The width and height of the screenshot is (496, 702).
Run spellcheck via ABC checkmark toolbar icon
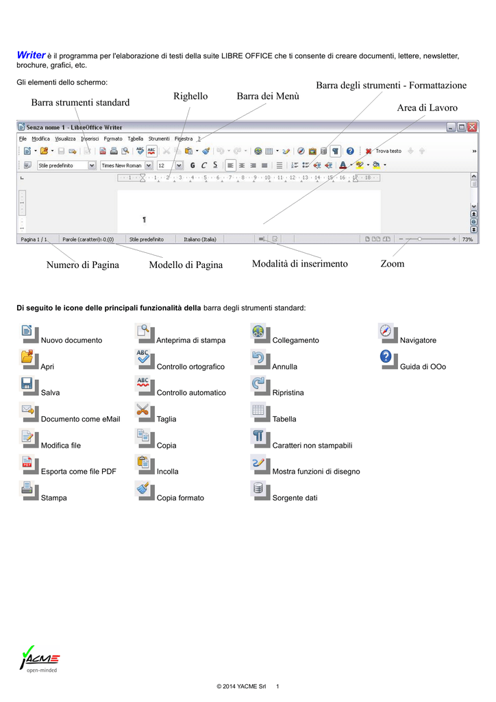(x=140, y=151)
